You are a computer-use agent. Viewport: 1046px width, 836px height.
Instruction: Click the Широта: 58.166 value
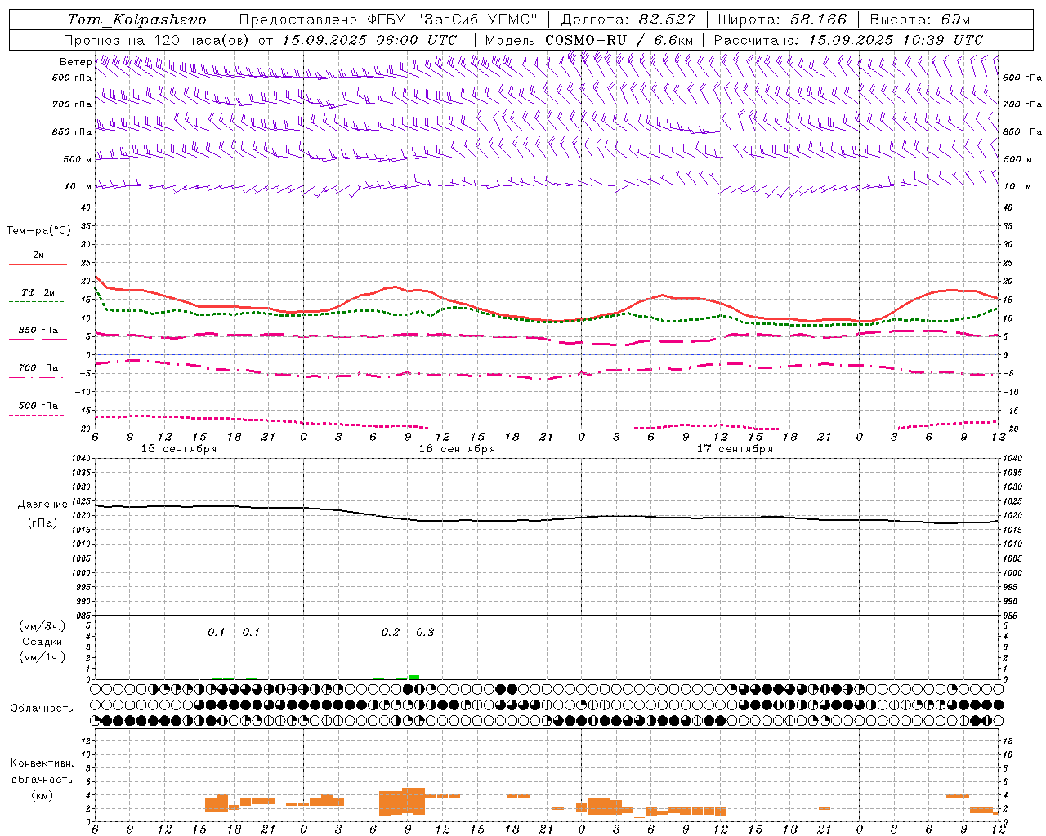tap(782, 20)
